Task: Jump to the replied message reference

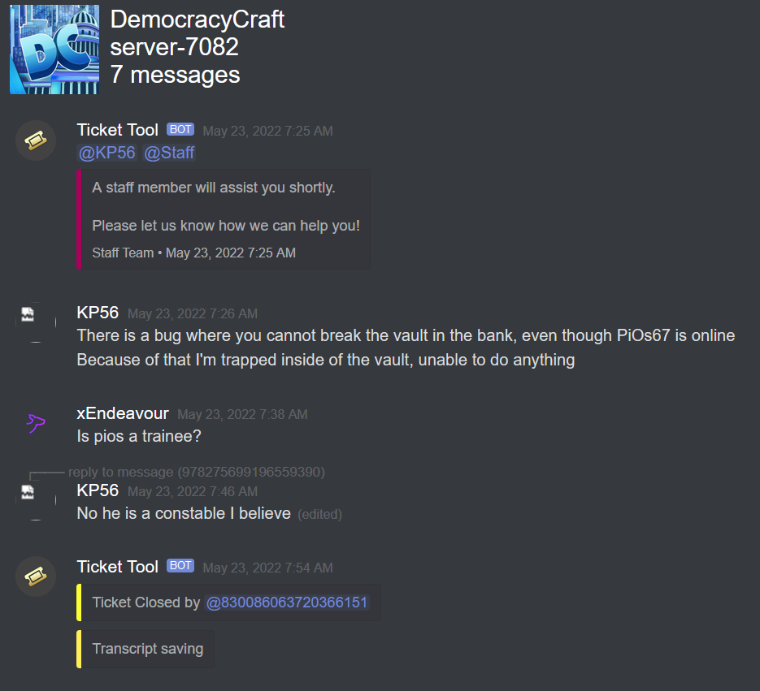Action: 197,472
